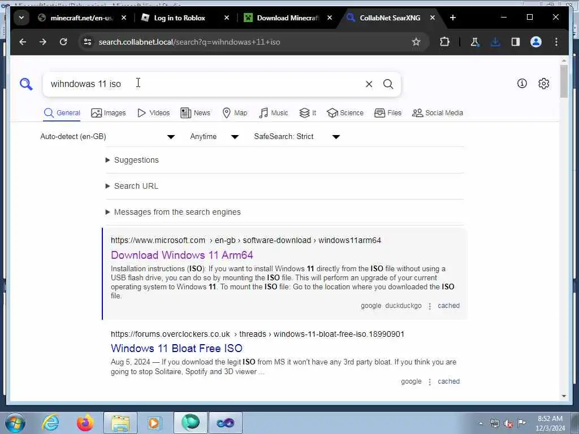579x434 pixels.
Task: Open the Chrome three-dot menu
Action: (556, 42)
